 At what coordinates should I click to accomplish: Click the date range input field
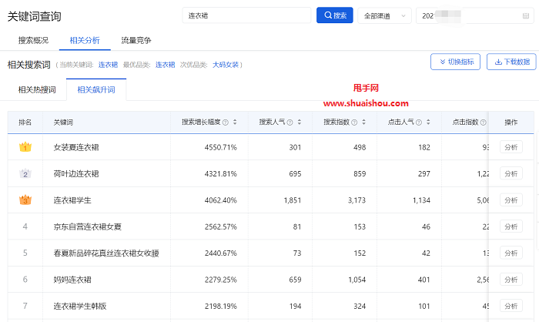coord(475,16)
